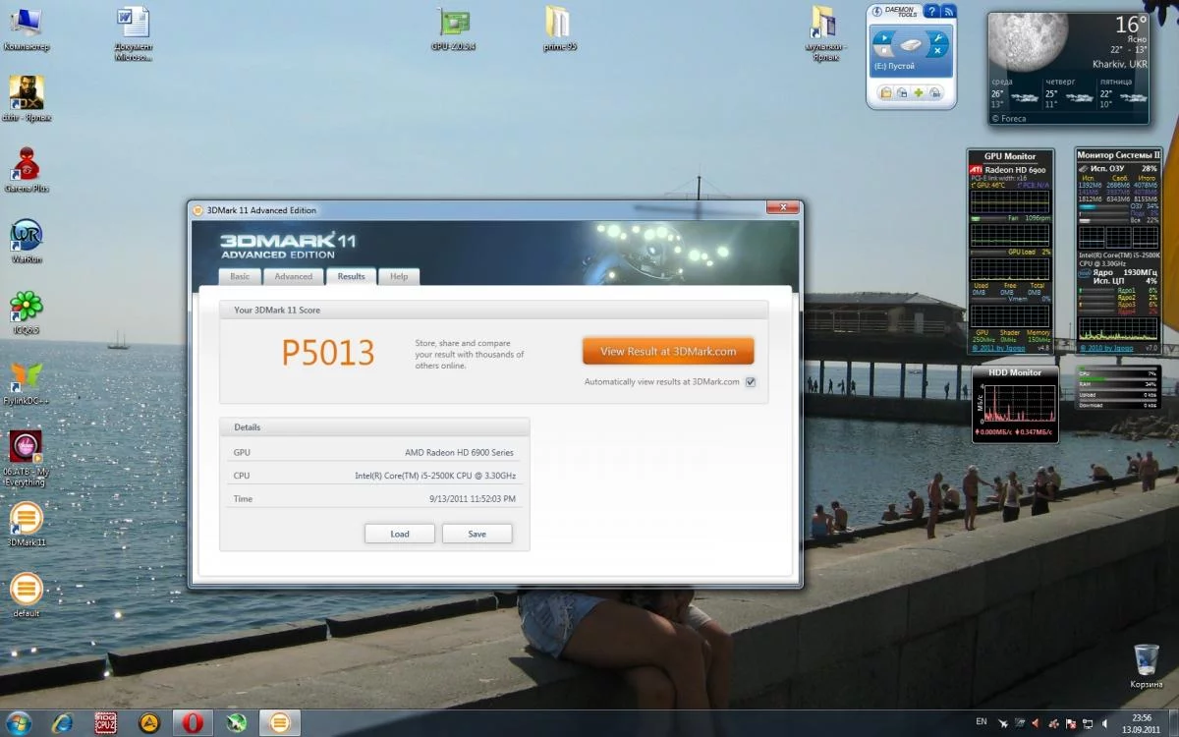Click DAEMON Tools gadget image catalog icon
The image size is (1179, 737).
pyautogui.click(x=886, y=92)
